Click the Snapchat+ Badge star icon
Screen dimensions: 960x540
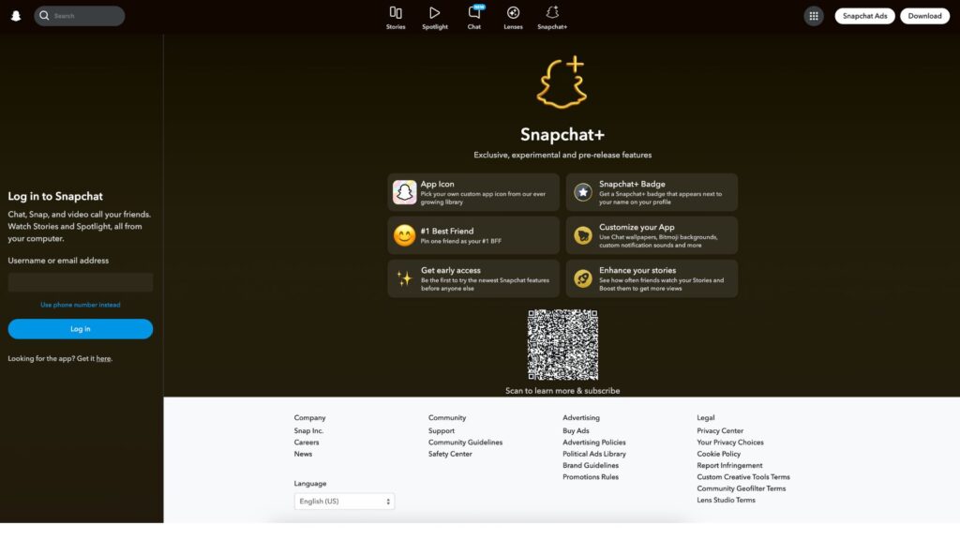pos(583,192)
